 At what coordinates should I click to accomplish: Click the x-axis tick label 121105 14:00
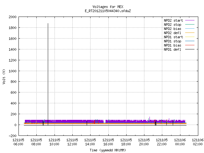click(x=90, y=142)
